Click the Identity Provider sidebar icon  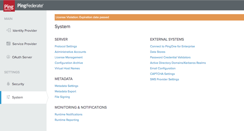[9, 30]
